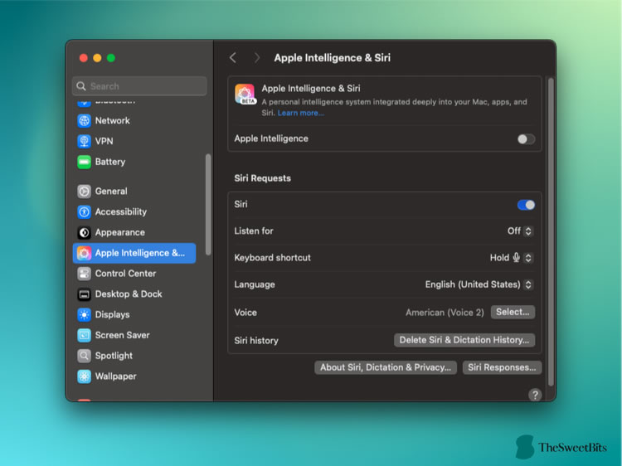This screenshot has height=466, width=622.
Task: Click the General gear icon
Action: (x=84, y=192)
